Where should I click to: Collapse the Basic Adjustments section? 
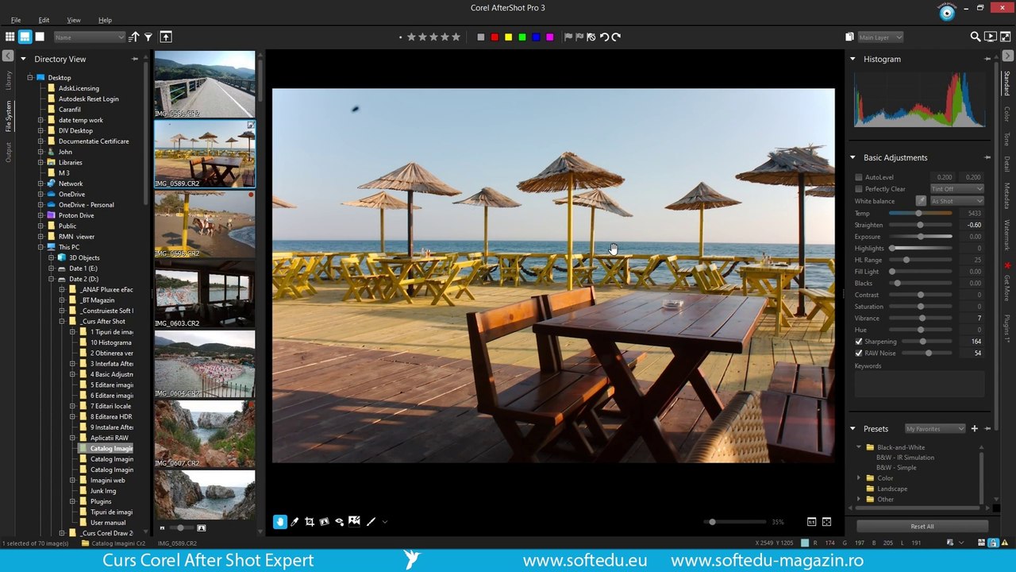click(853, 157)
